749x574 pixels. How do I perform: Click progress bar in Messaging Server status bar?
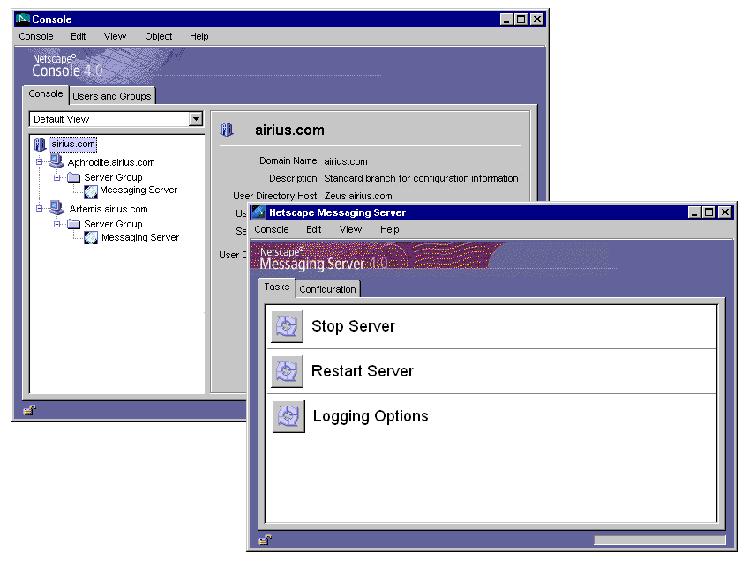(x=660, y=540)
